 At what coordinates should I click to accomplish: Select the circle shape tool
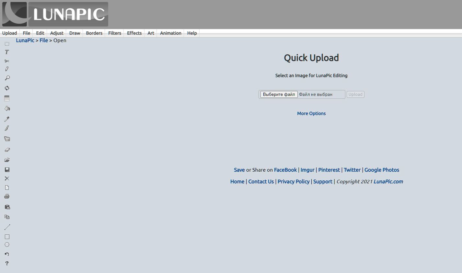click(x=7, y=245)
